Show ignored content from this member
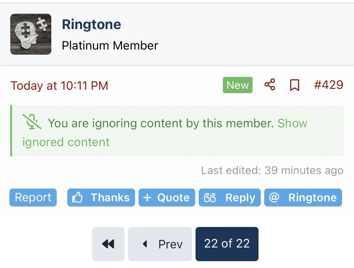Image resolution: width=354 pixels, height=268 pixels. pos(165,133)
